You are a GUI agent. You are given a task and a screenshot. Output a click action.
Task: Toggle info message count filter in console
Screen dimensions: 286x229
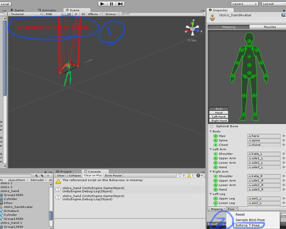(x=182, y=175)
